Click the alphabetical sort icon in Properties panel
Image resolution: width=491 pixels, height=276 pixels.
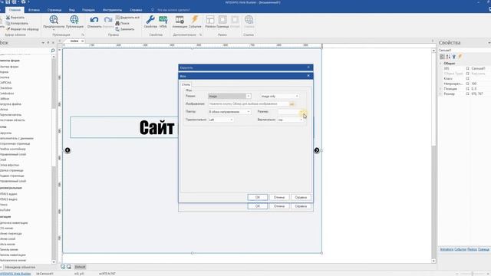(x=448, y=57)
